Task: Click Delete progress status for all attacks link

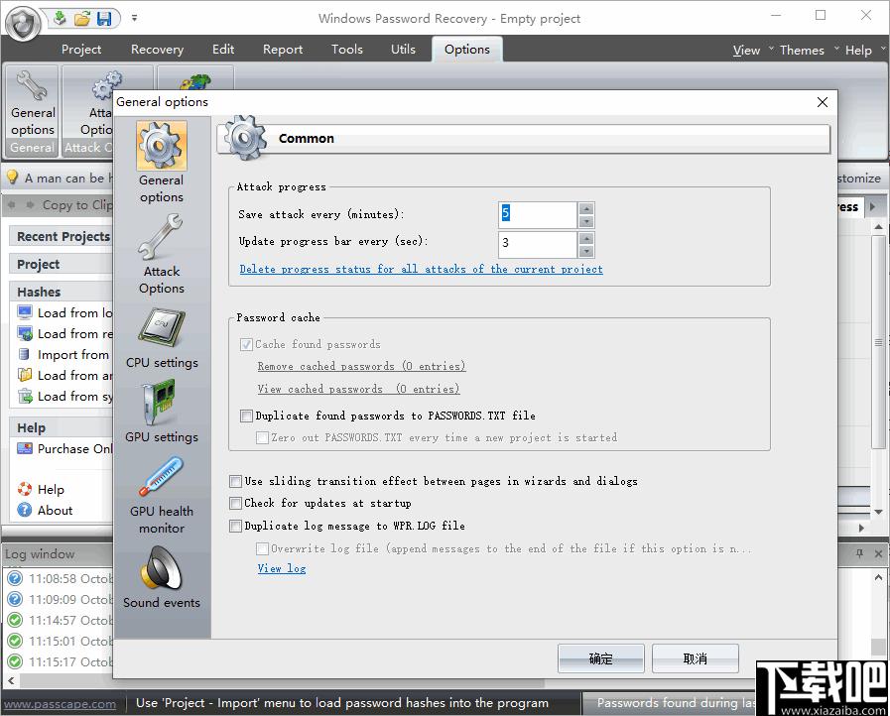Action: (421, 269)
